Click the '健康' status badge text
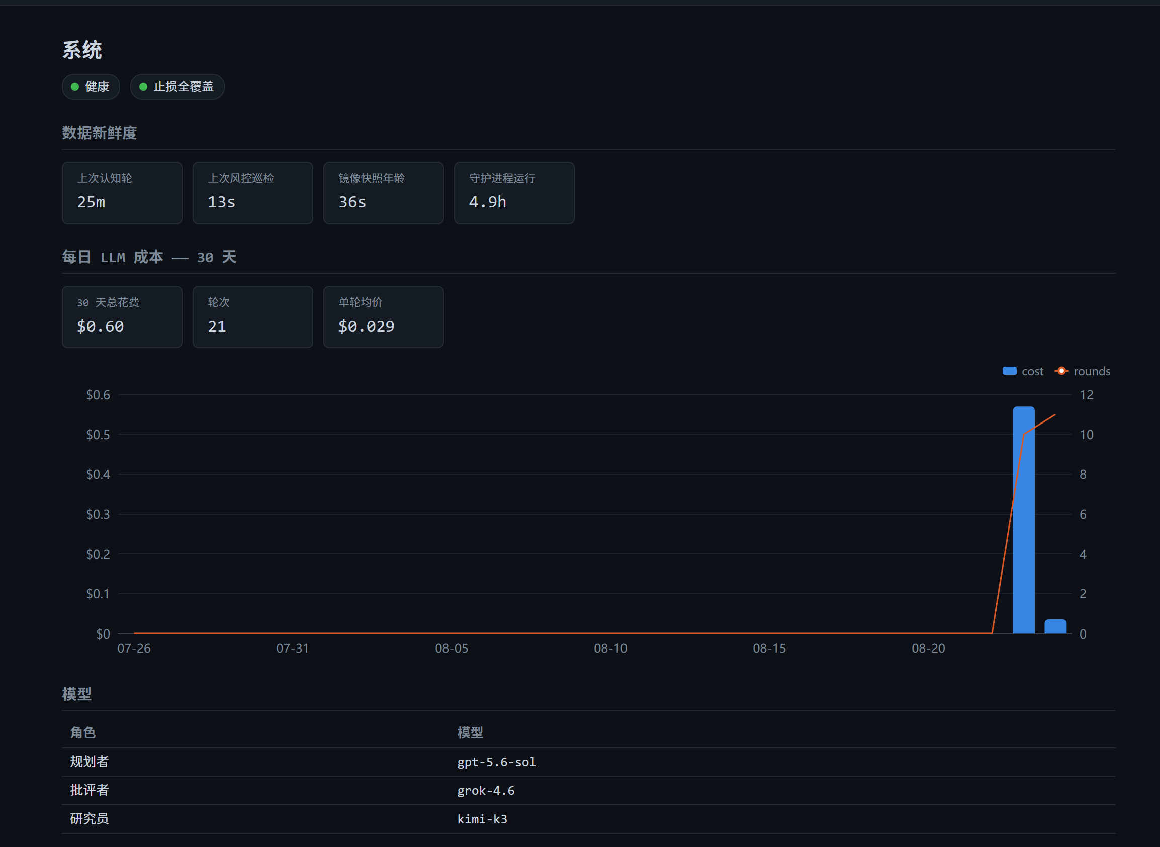Image resolution: width=1160 pixels, height=847 pixels. coord(97,86)
